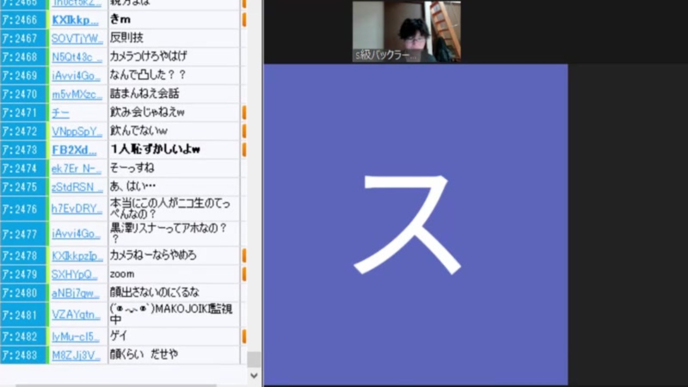Image resolution: width=688 pixels, height=387 pixels.
Task: Open user ID link チー
Action: tap(60, 112)
